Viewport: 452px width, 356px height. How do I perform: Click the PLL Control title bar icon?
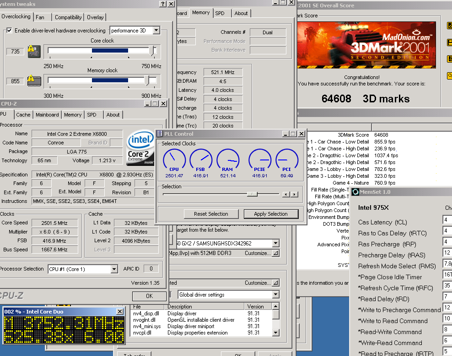pyautogui.click(x=159, y=133)
